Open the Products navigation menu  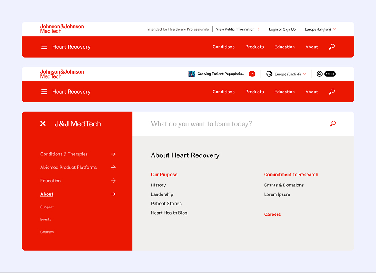pos(254,47)
